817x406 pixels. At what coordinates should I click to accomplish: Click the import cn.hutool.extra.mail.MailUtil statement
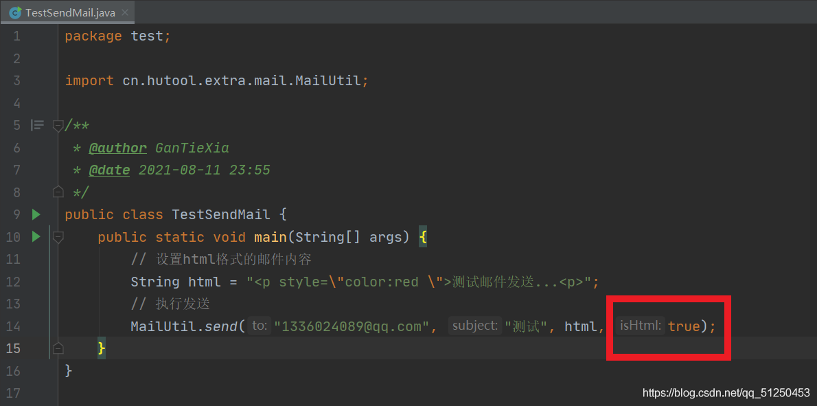[217, 81]
